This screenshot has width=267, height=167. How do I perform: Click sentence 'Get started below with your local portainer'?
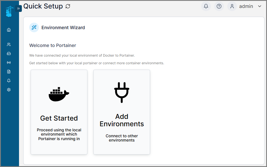click(x=96, y=63)
